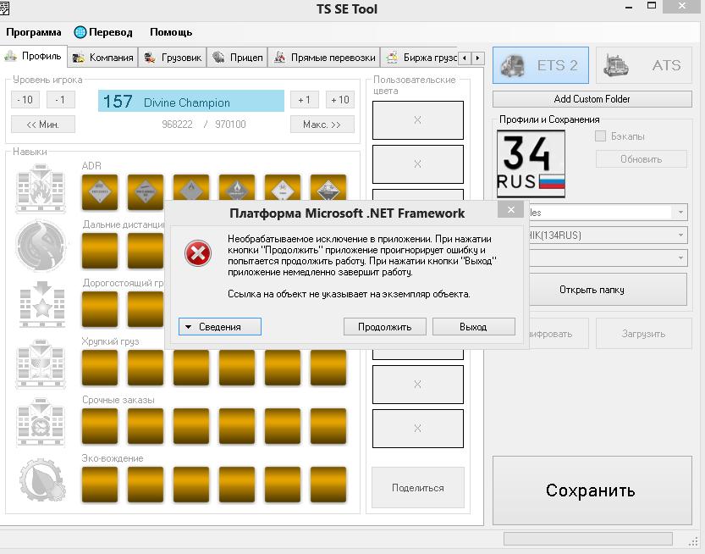Click the Urgent Orders skill clock icon
Image resolution: width=705 pixels, height=554 pixels.
[x=41, y=421]
